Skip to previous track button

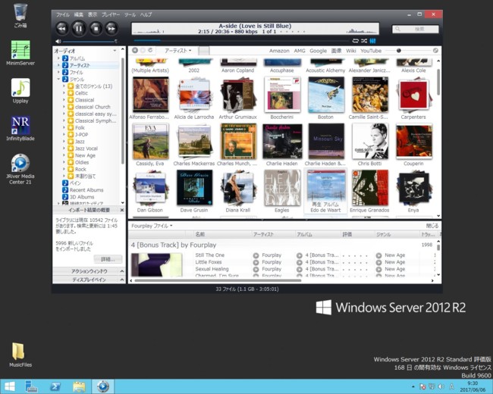click(62, 29)
